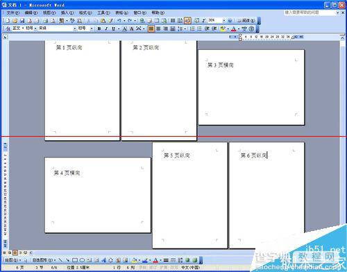
Task: Open the line spacing dropdown arrow
Action: (185, 28)
